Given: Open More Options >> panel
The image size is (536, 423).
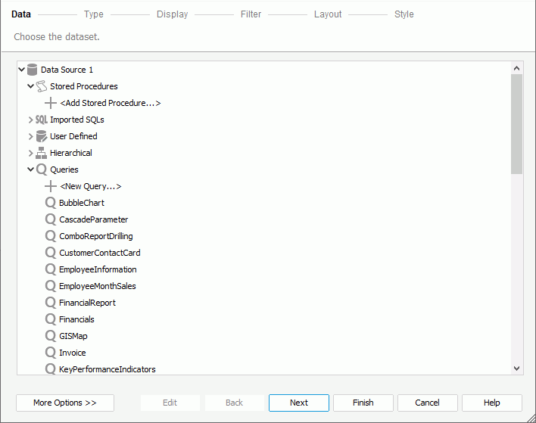Looking at the screenshot, I should coord(65,403).
